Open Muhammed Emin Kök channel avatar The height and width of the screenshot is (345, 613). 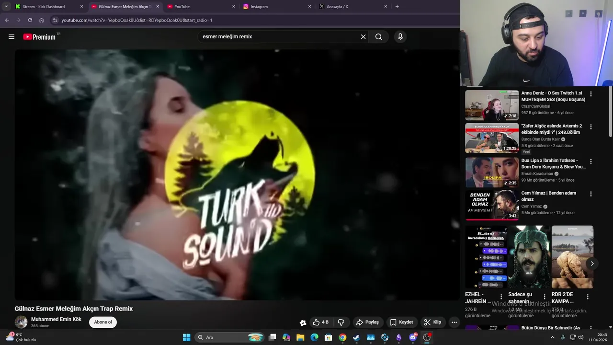coord(21,322)
